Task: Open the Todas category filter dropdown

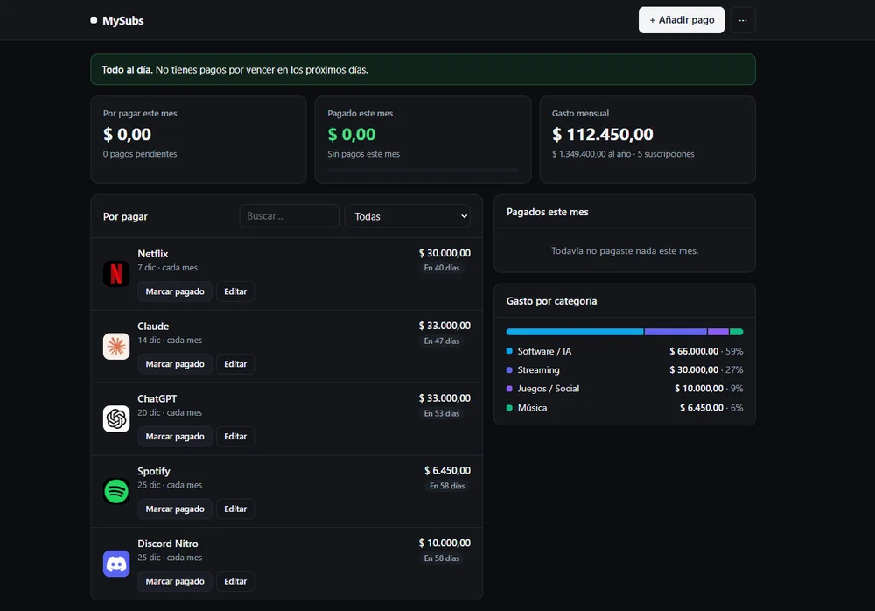Action: point(408,216)
